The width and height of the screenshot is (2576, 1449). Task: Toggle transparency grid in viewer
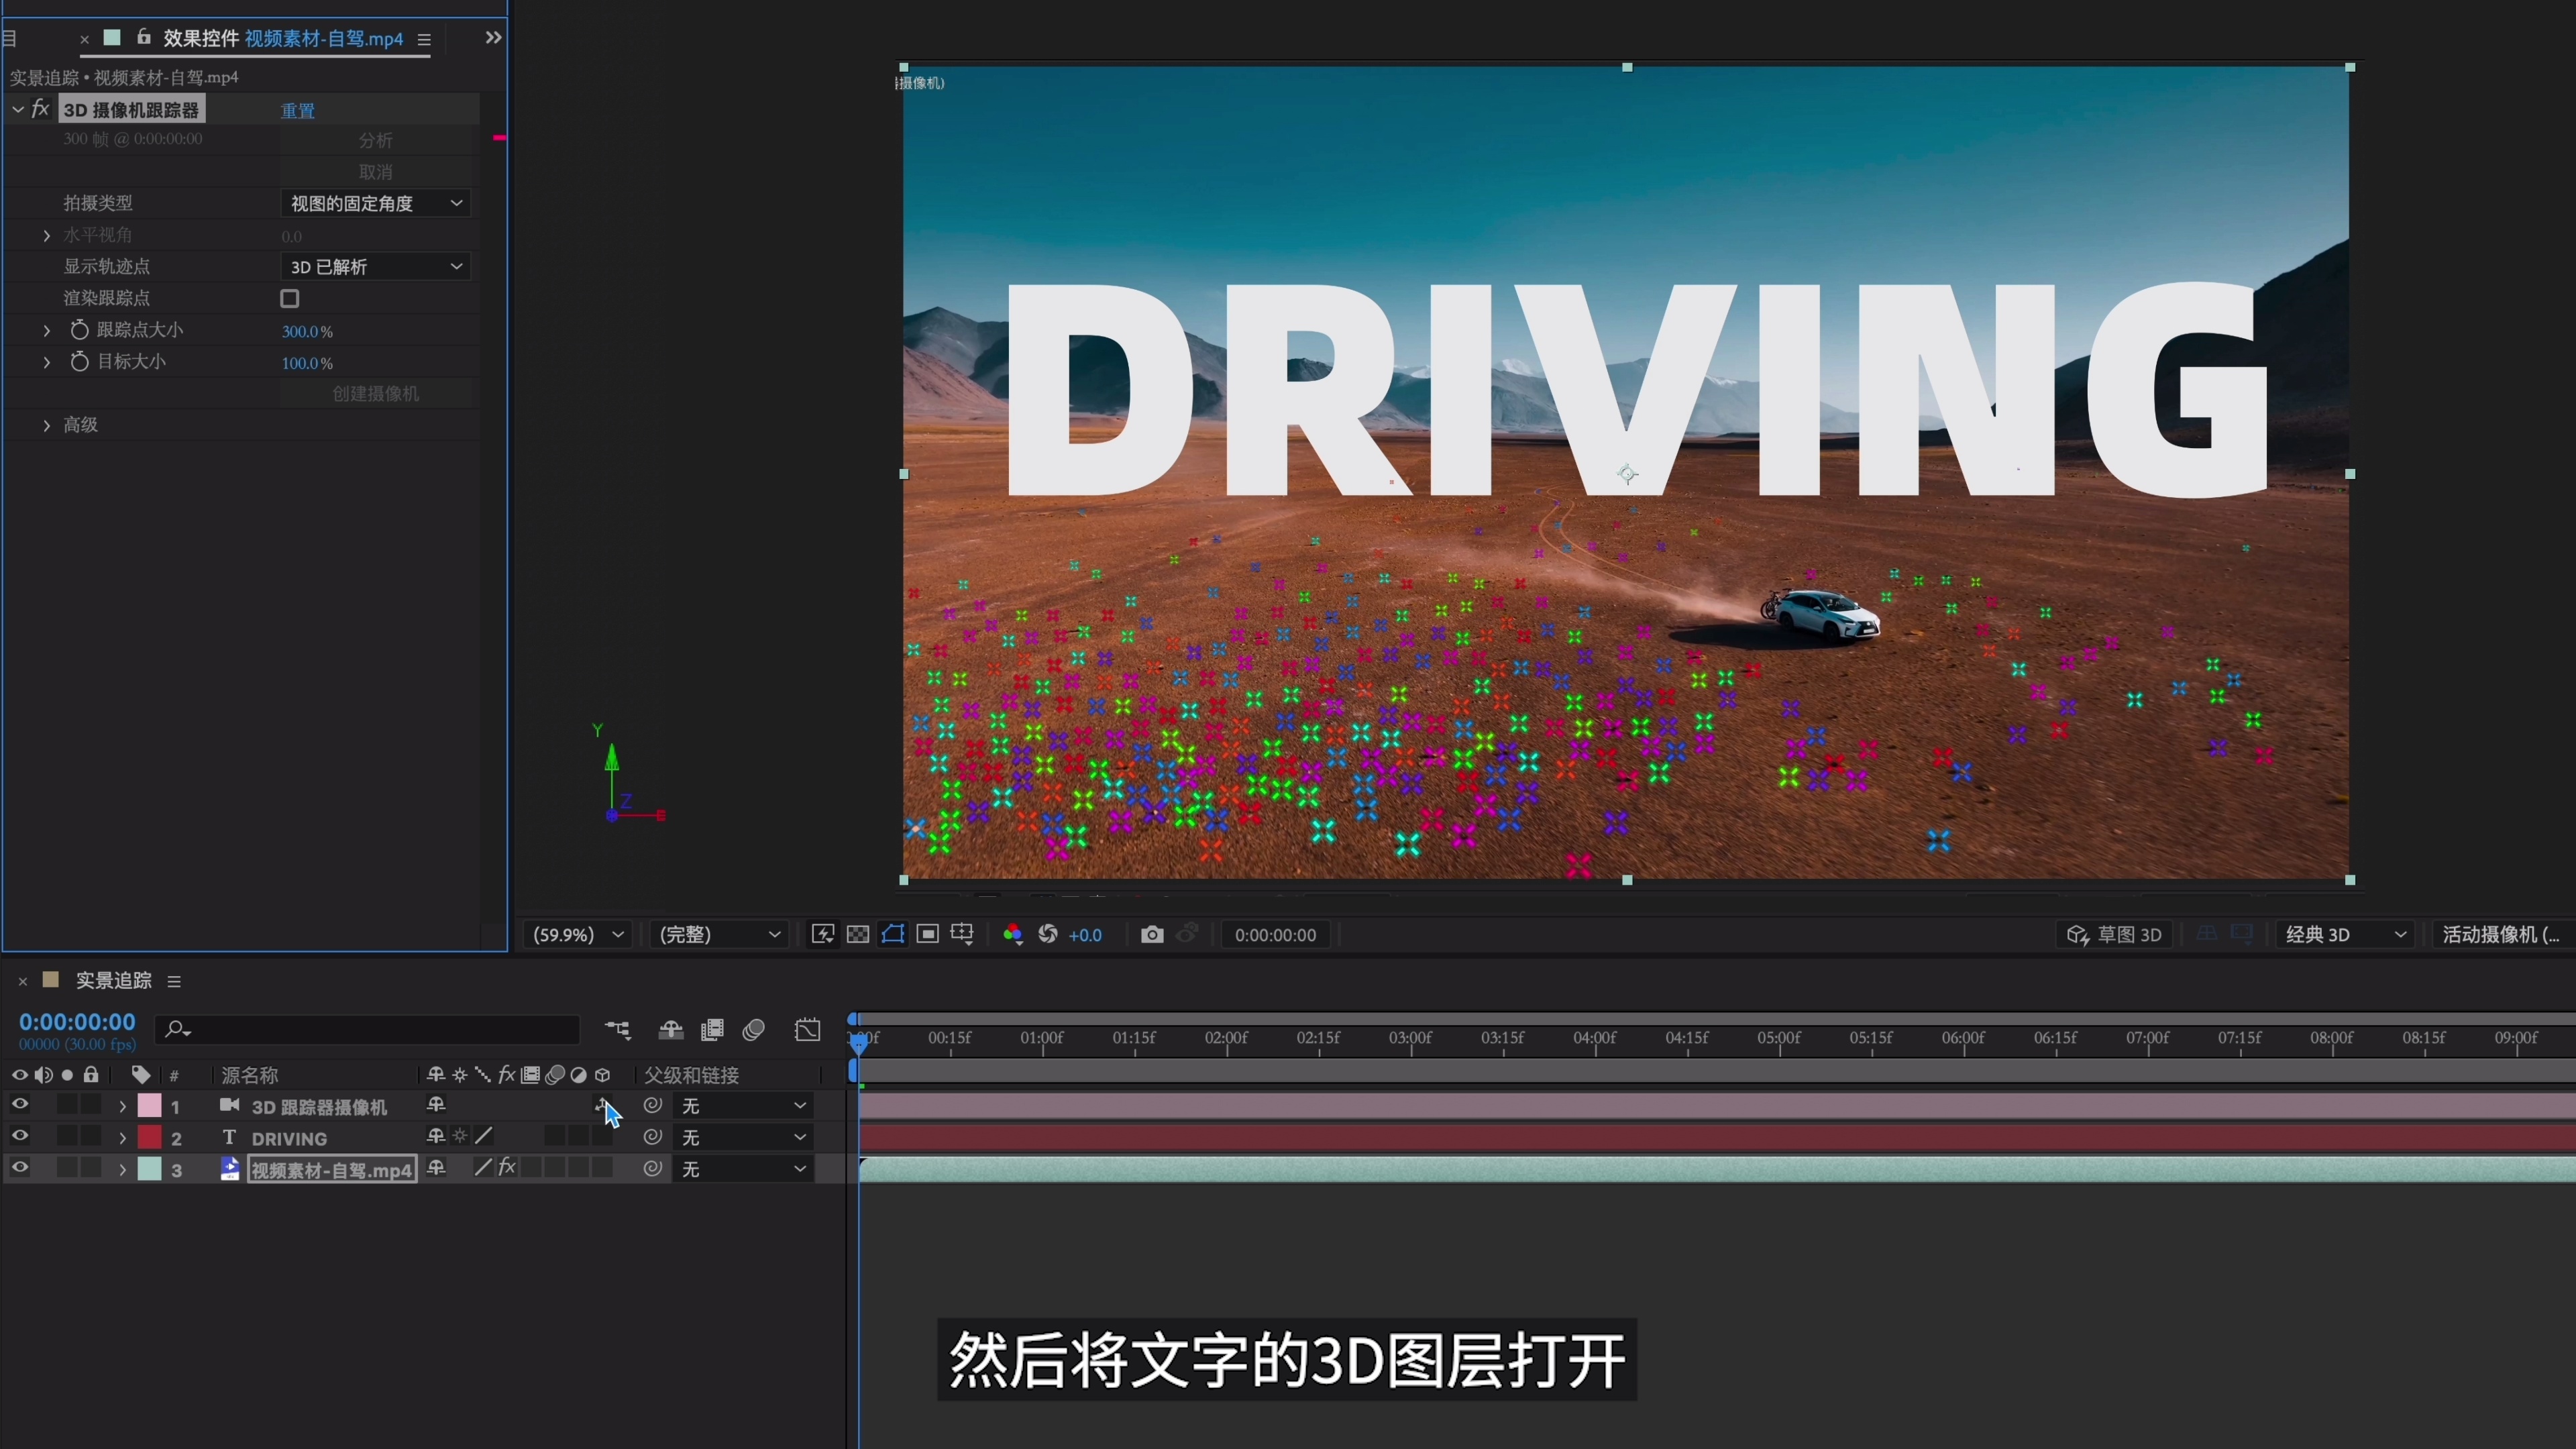coord(858,934)
